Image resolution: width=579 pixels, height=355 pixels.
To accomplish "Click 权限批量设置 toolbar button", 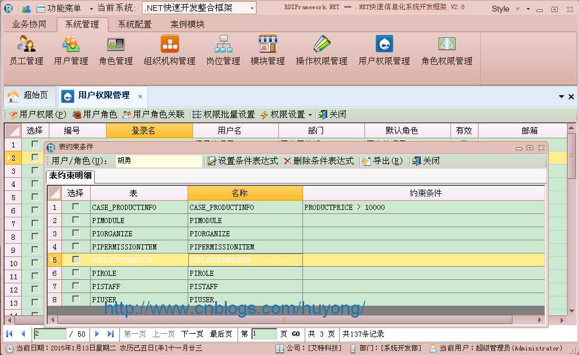I will coord(224,115).
